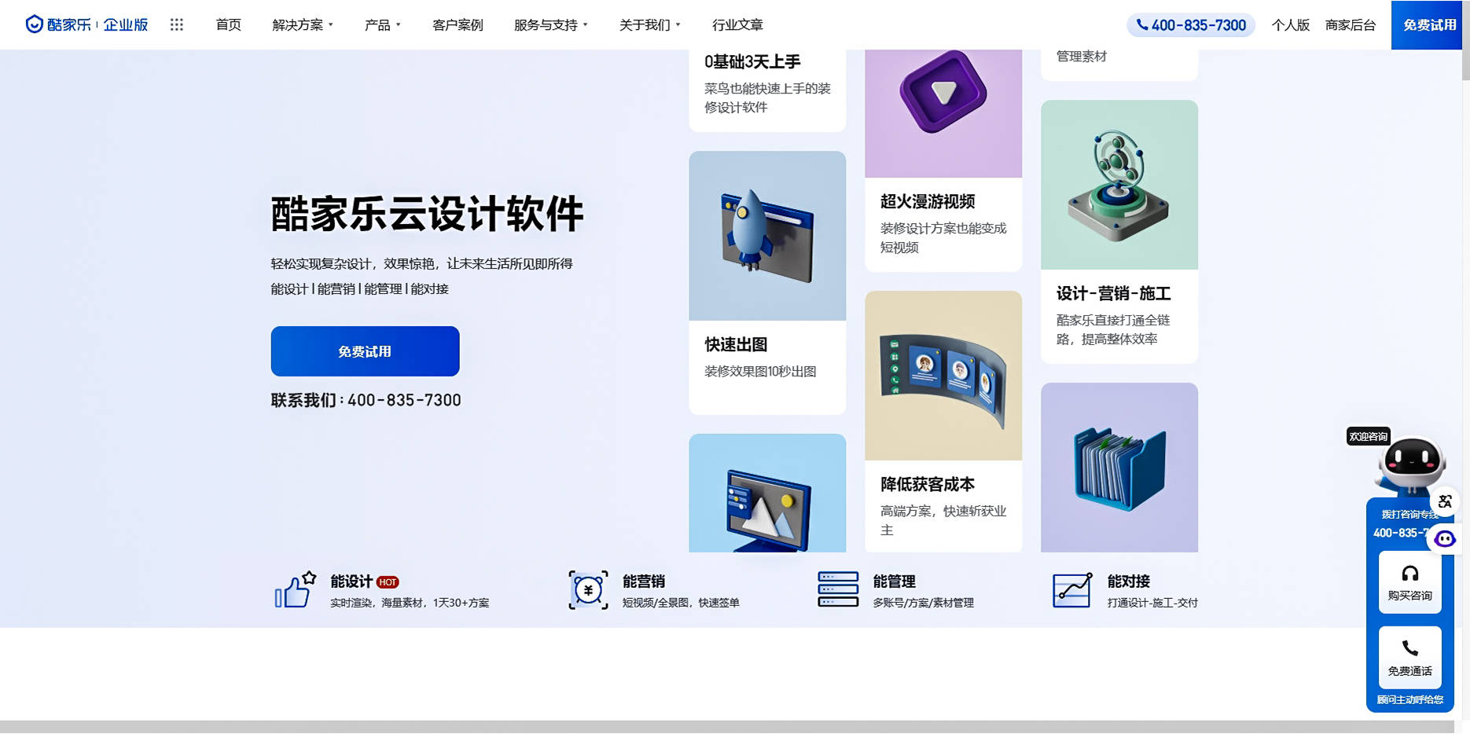Click the 企业版 label beside the logo
Image resolution: width=1470 pixels, height=734 pixels.
pyautogui.click(x=126, y=25)
